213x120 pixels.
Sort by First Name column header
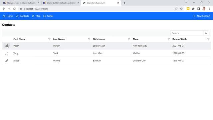click(19, 39)
